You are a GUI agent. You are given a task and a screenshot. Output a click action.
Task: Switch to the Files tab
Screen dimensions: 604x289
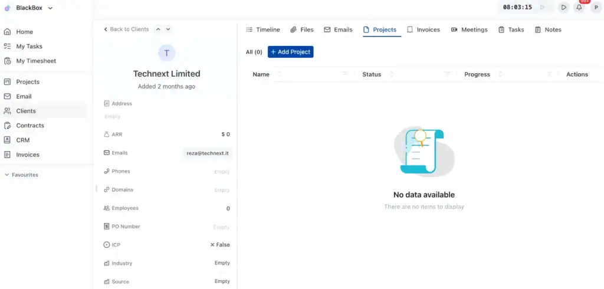(x=302, y=29)
